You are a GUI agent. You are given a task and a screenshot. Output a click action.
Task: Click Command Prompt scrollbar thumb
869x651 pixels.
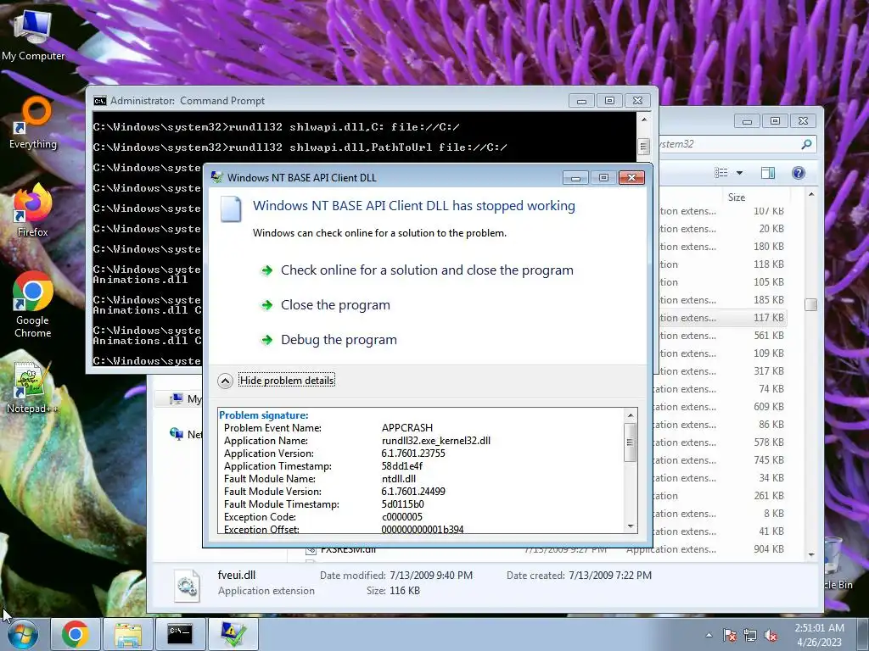point(643,146)
